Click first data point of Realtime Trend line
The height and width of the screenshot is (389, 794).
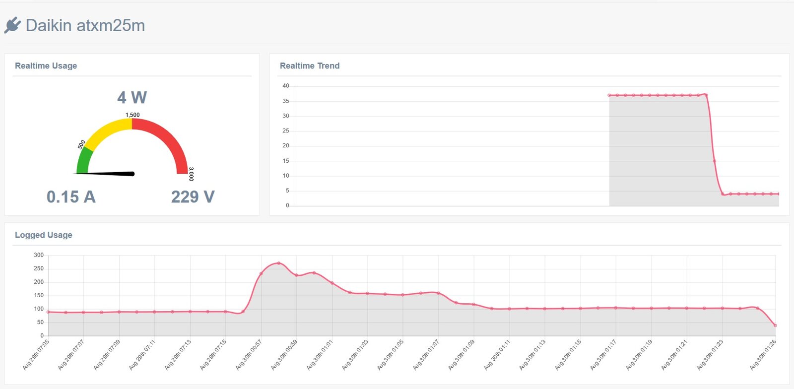click(609, 95)
